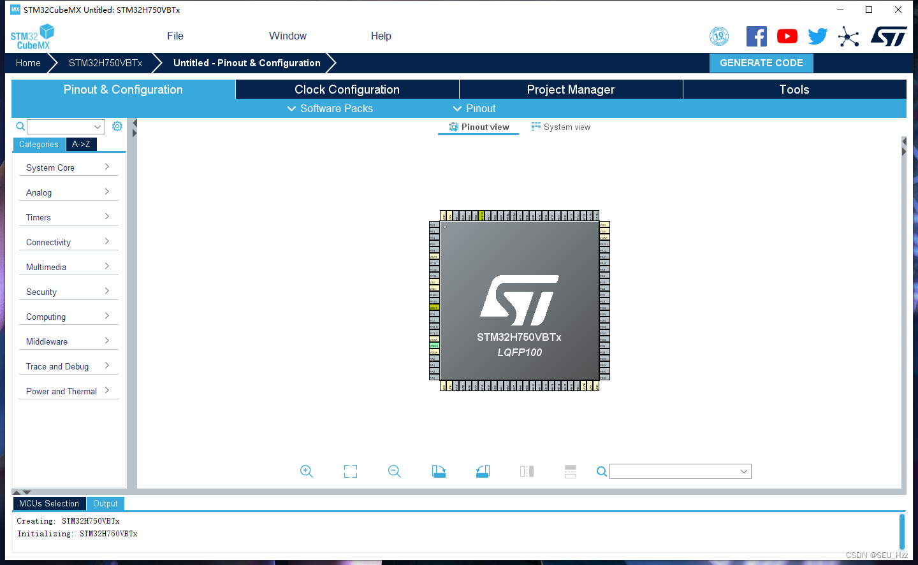Switch back to Pinout view
918x565 pixels.
pyautogui.click(x=478, y=127)
